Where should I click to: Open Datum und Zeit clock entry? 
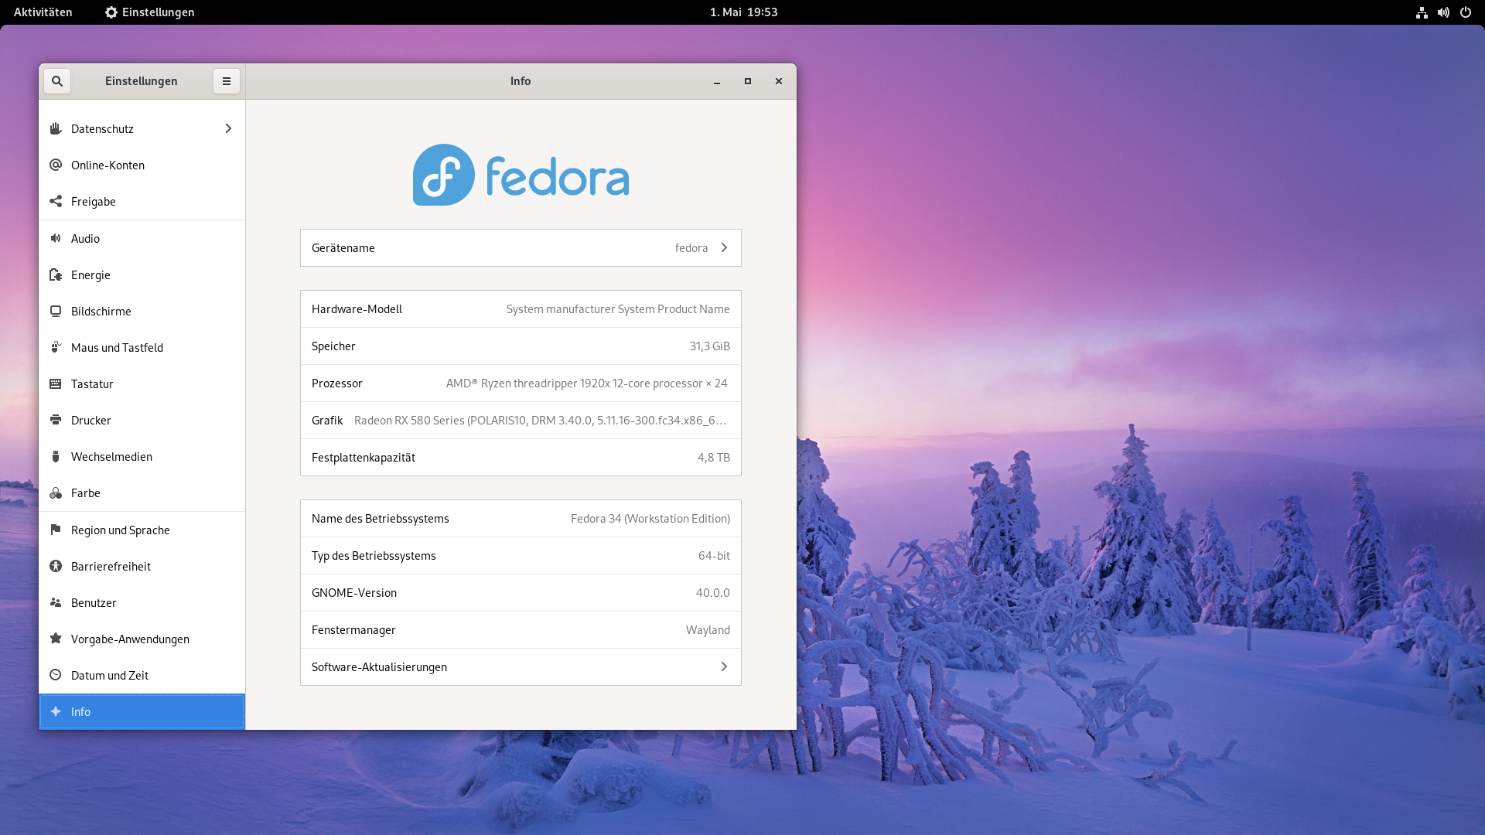coord(109,676)
